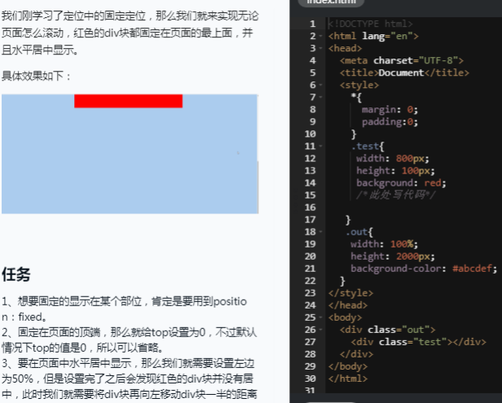Click the task step 1 text about position fixed

(x=124, y=309)
